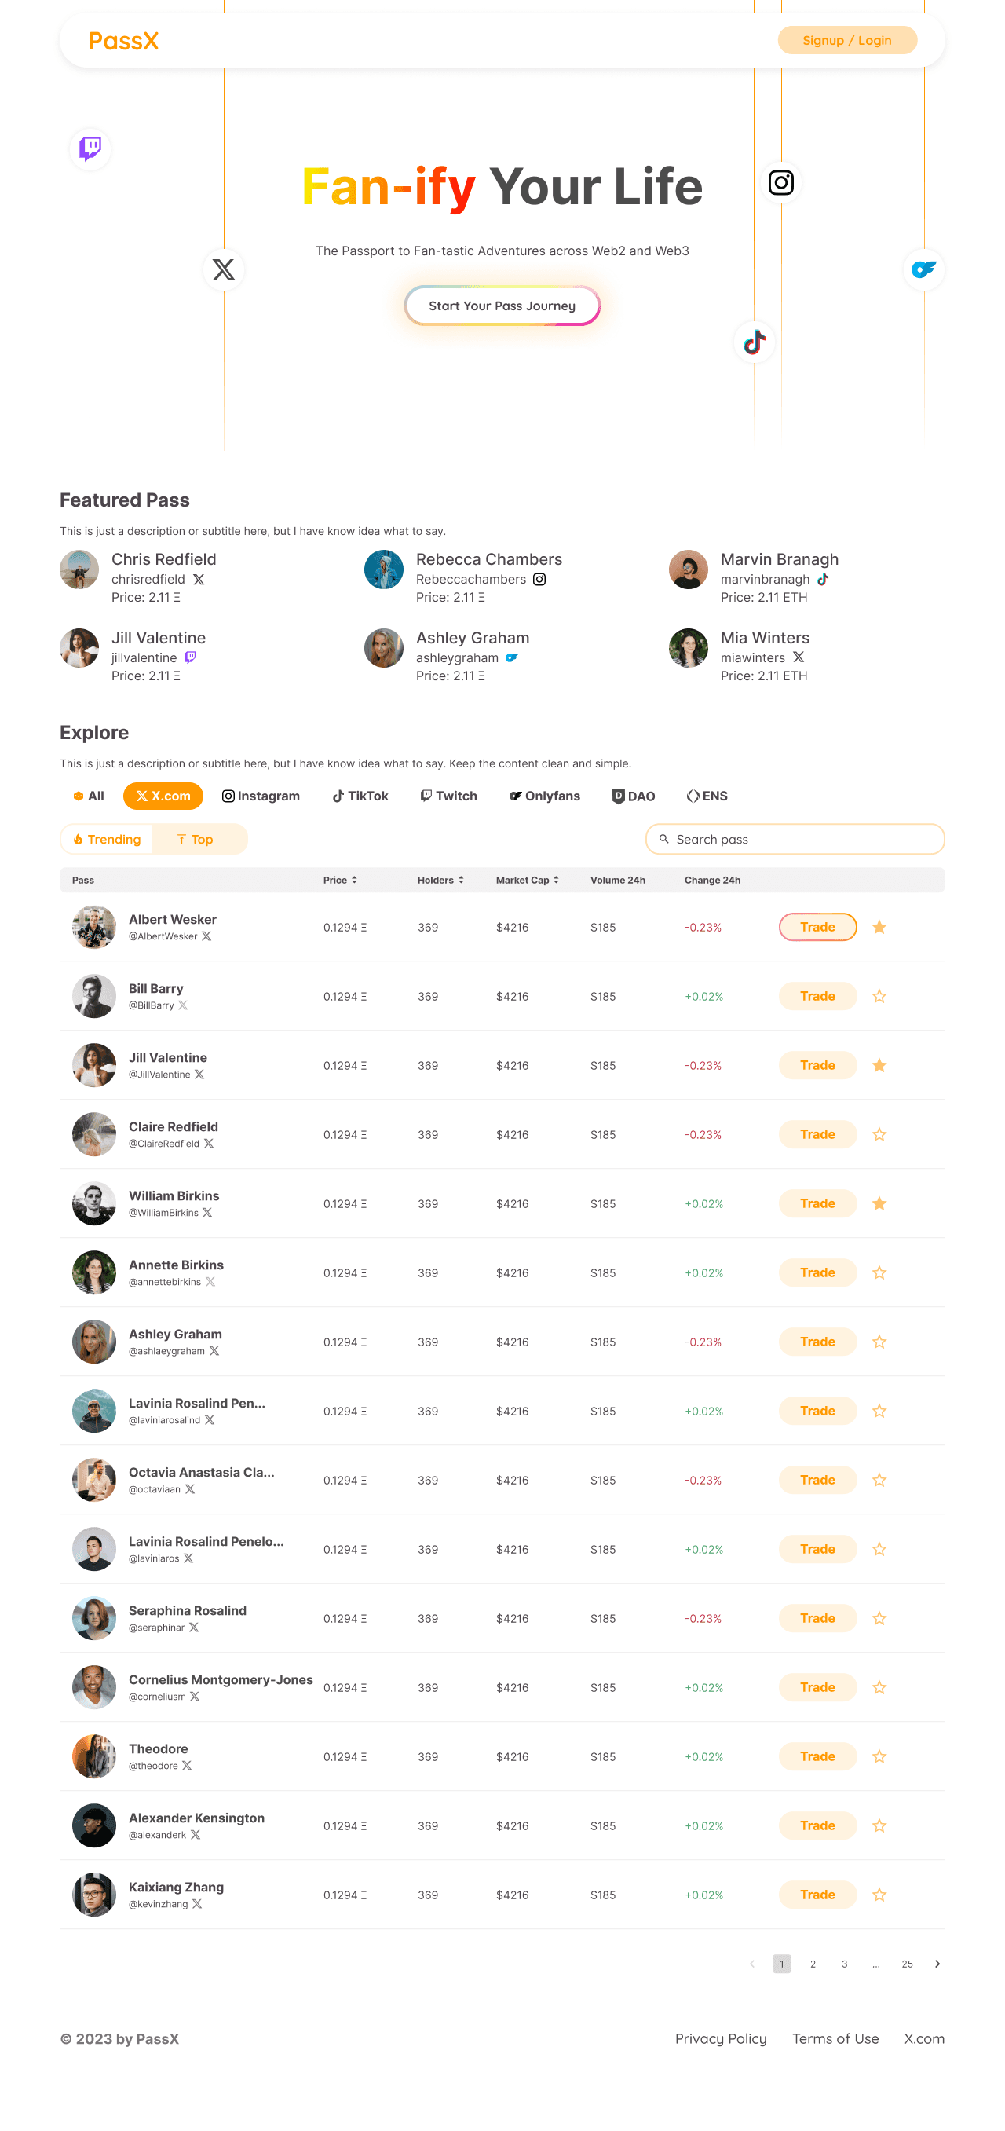Click the TikTok icon in hero section

coord(755,342)
